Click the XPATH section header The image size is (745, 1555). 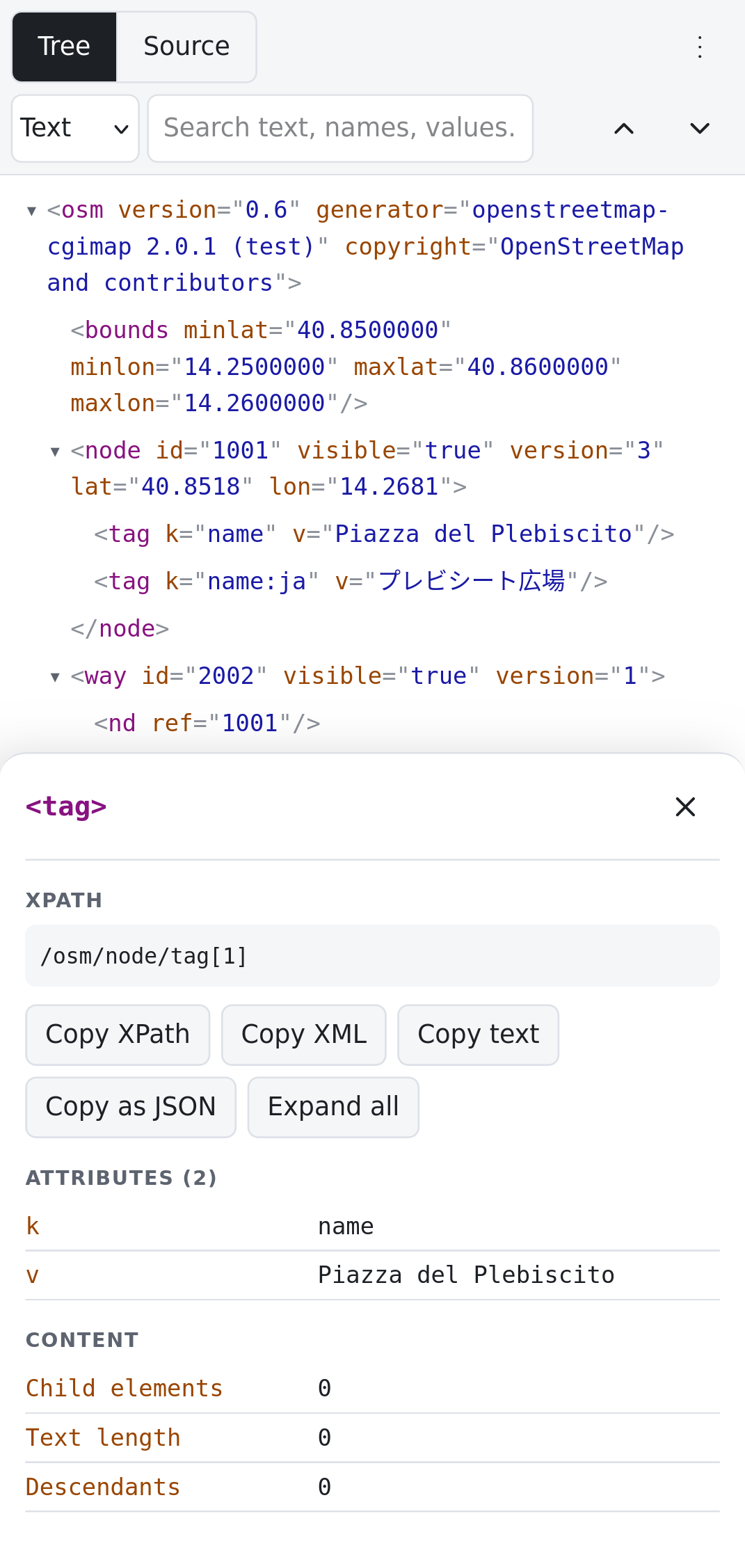64,900
